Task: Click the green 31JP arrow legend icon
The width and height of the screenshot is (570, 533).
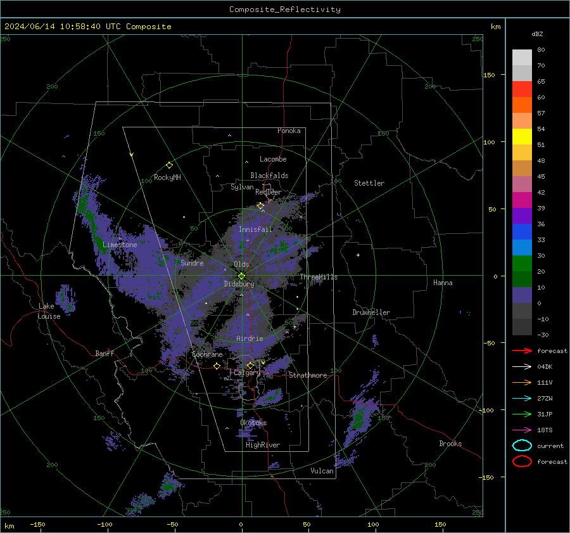Action: point(522,414)
